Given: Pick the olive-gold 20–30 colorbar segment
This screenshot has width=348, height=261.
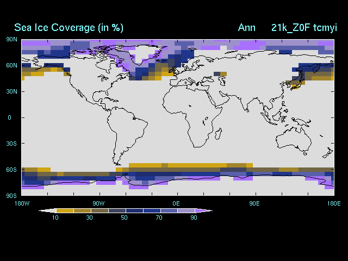Looking at the screenshot, I should (x=82, y=210).
